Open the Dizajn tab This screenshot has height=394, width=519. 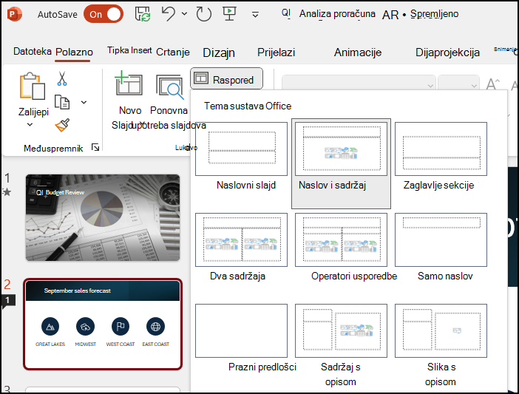[x=219, y=52]
